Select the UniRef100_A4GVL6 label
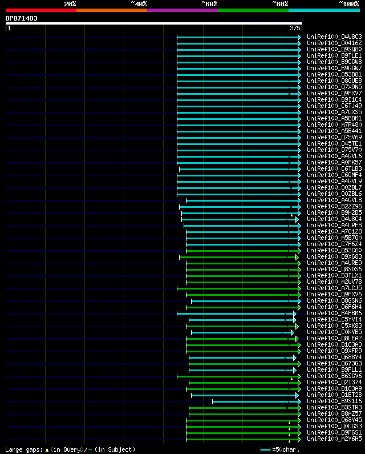 334,156
